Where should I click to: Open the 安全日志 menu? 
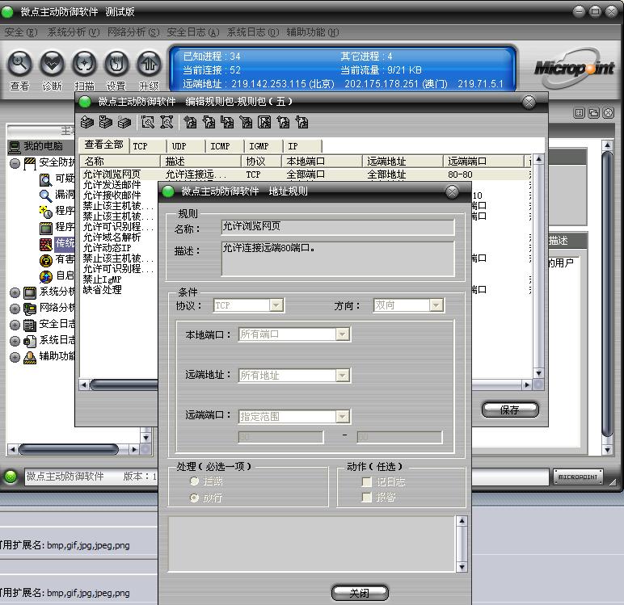tap(193, 32)
